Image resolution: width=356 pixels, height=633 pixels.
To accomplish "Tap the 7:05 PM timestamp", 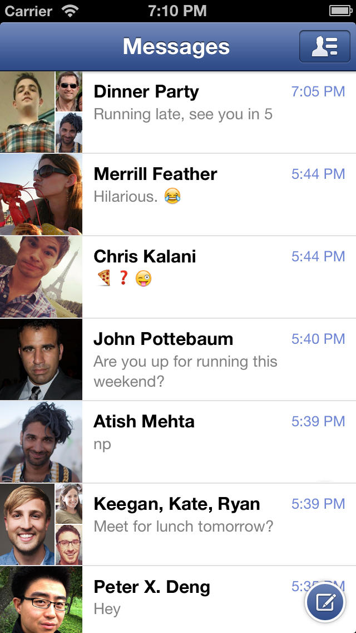I will [x=318, y=91].
